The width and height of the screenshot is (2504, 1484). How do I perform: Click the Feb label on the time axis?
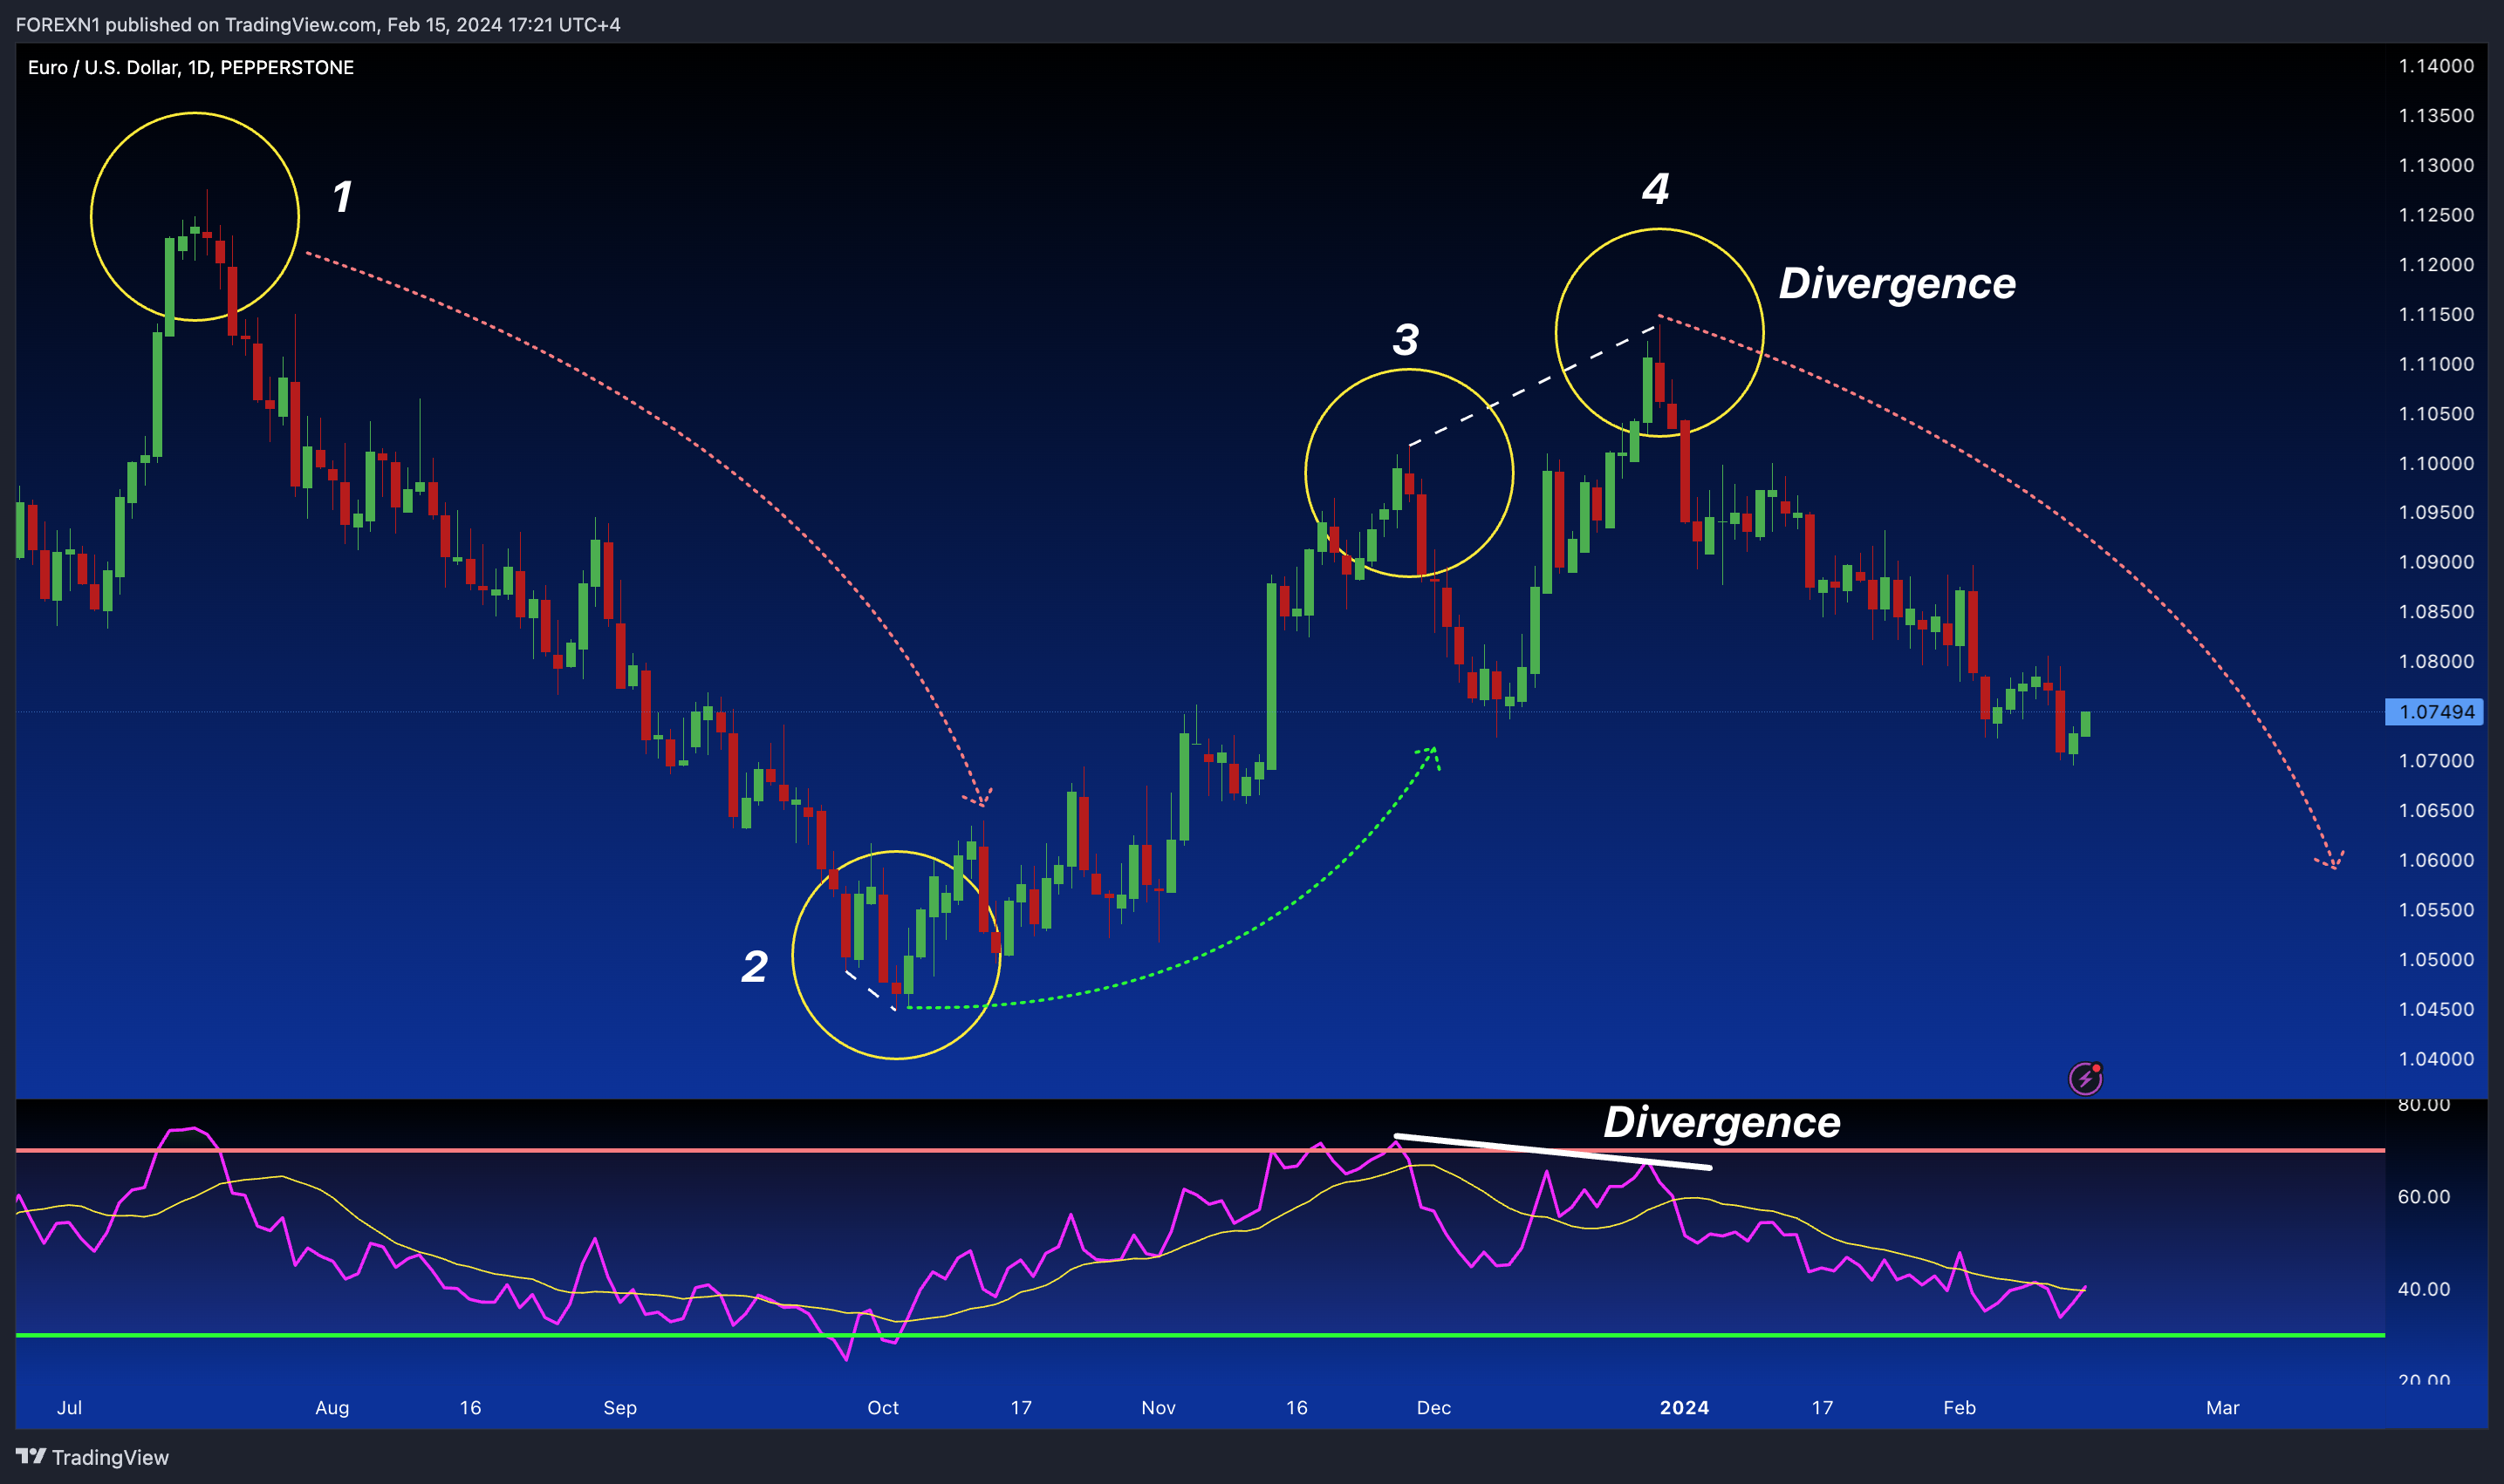click(1960, 1407)
